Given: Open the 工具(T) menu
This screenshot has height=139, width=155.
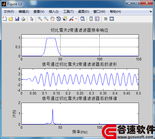Looking at the screenshot, I should (x=68, y=12).
